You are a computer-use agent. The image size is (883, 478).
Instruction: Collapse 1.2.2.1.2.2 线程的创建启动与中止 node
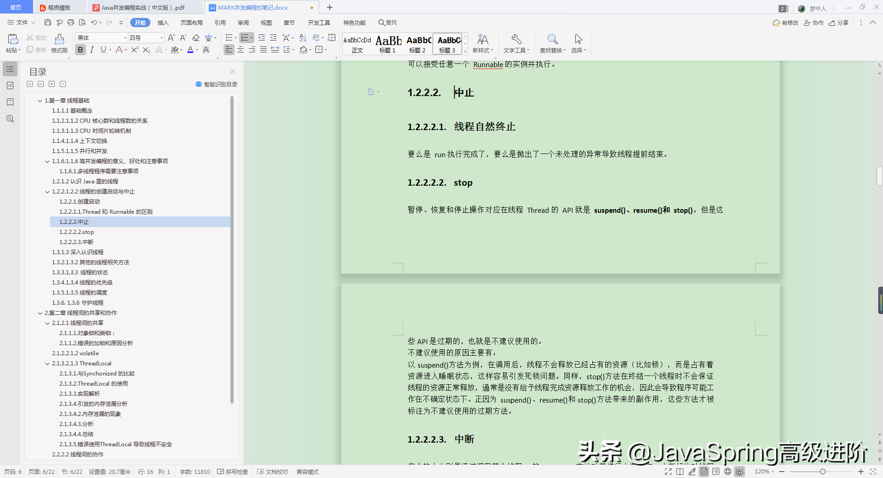(47, 192)
